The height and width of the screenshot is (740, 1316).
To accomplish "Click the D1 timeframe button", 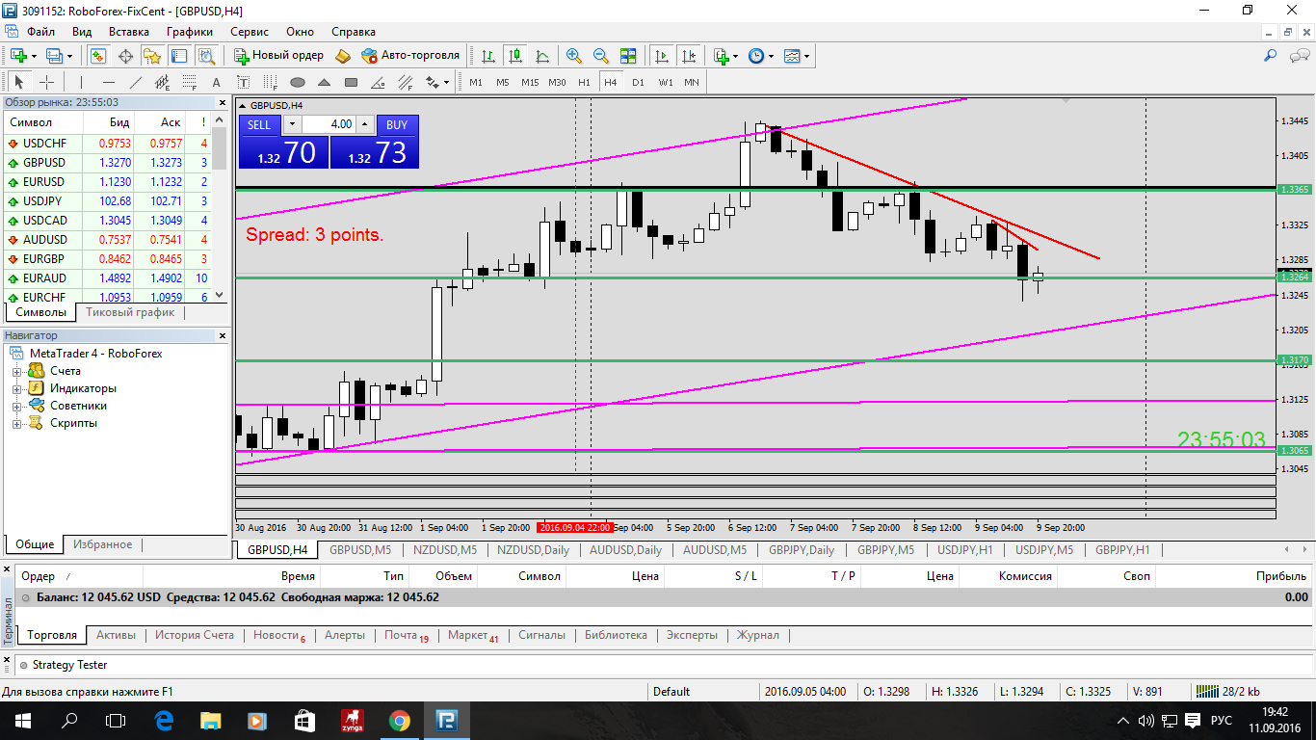I will pyautogui.click(x=638, y=82).
